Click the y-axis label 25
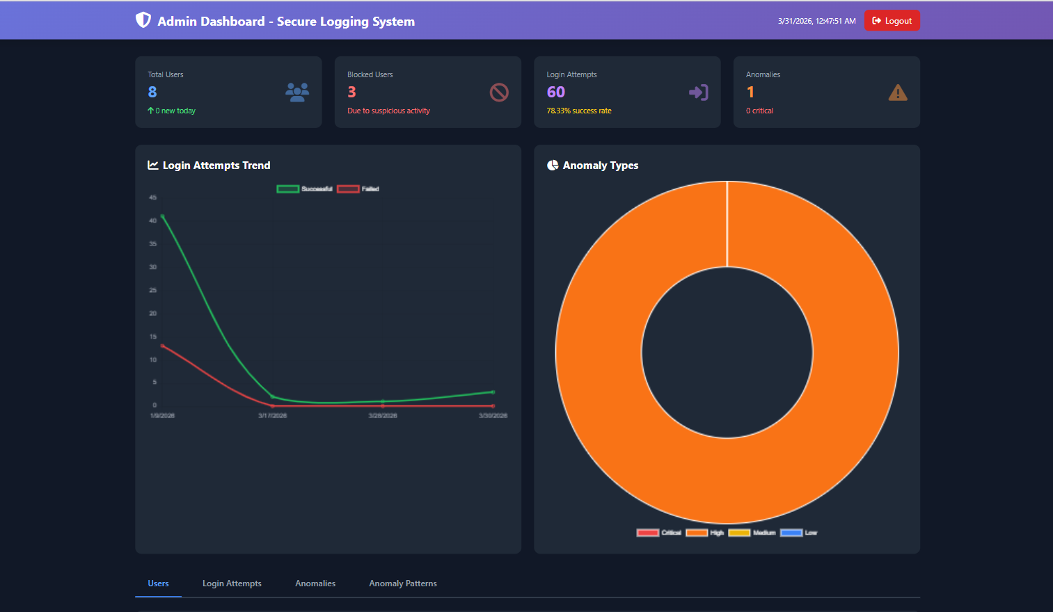 pyautogui.click(x=153, y=290)
